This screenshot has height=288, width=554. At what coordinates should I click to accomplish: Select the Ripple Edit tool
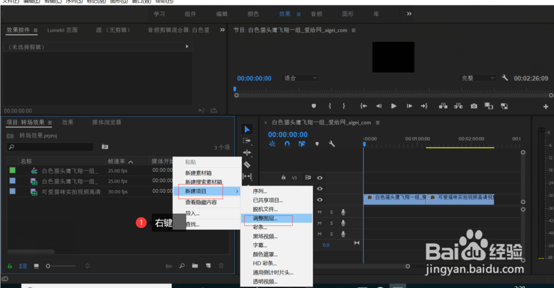247,153
